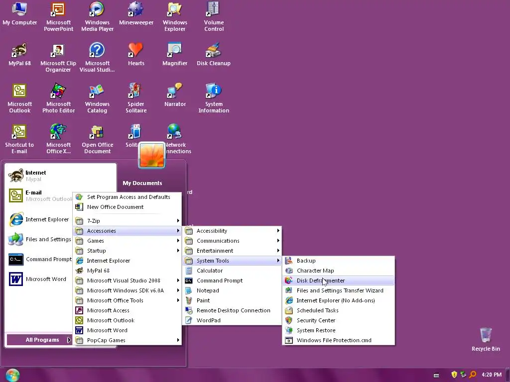
Task: Launch WordPad from Accessories
Action: point(232,320)
